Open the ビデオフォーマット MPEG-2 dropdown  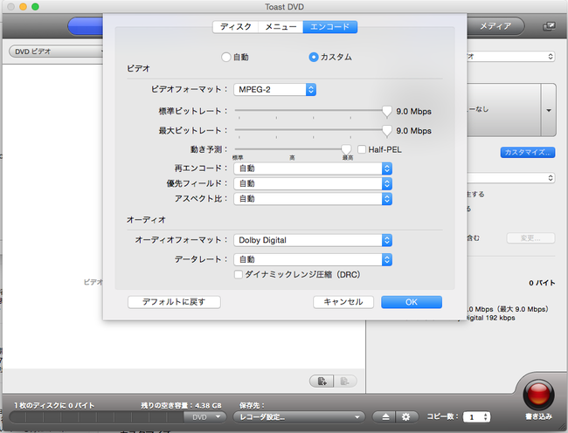click(x=275, y=89)
